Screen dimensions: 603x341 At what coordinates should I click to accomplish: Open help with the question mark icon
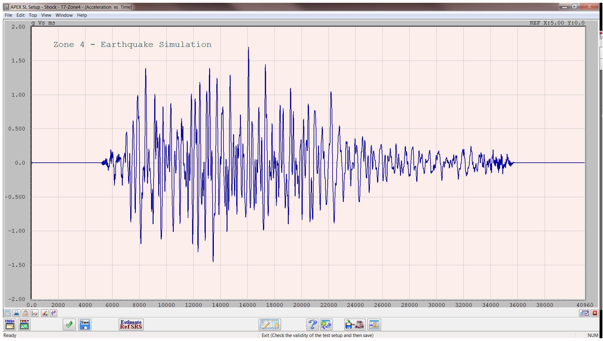tap(312, 325)
